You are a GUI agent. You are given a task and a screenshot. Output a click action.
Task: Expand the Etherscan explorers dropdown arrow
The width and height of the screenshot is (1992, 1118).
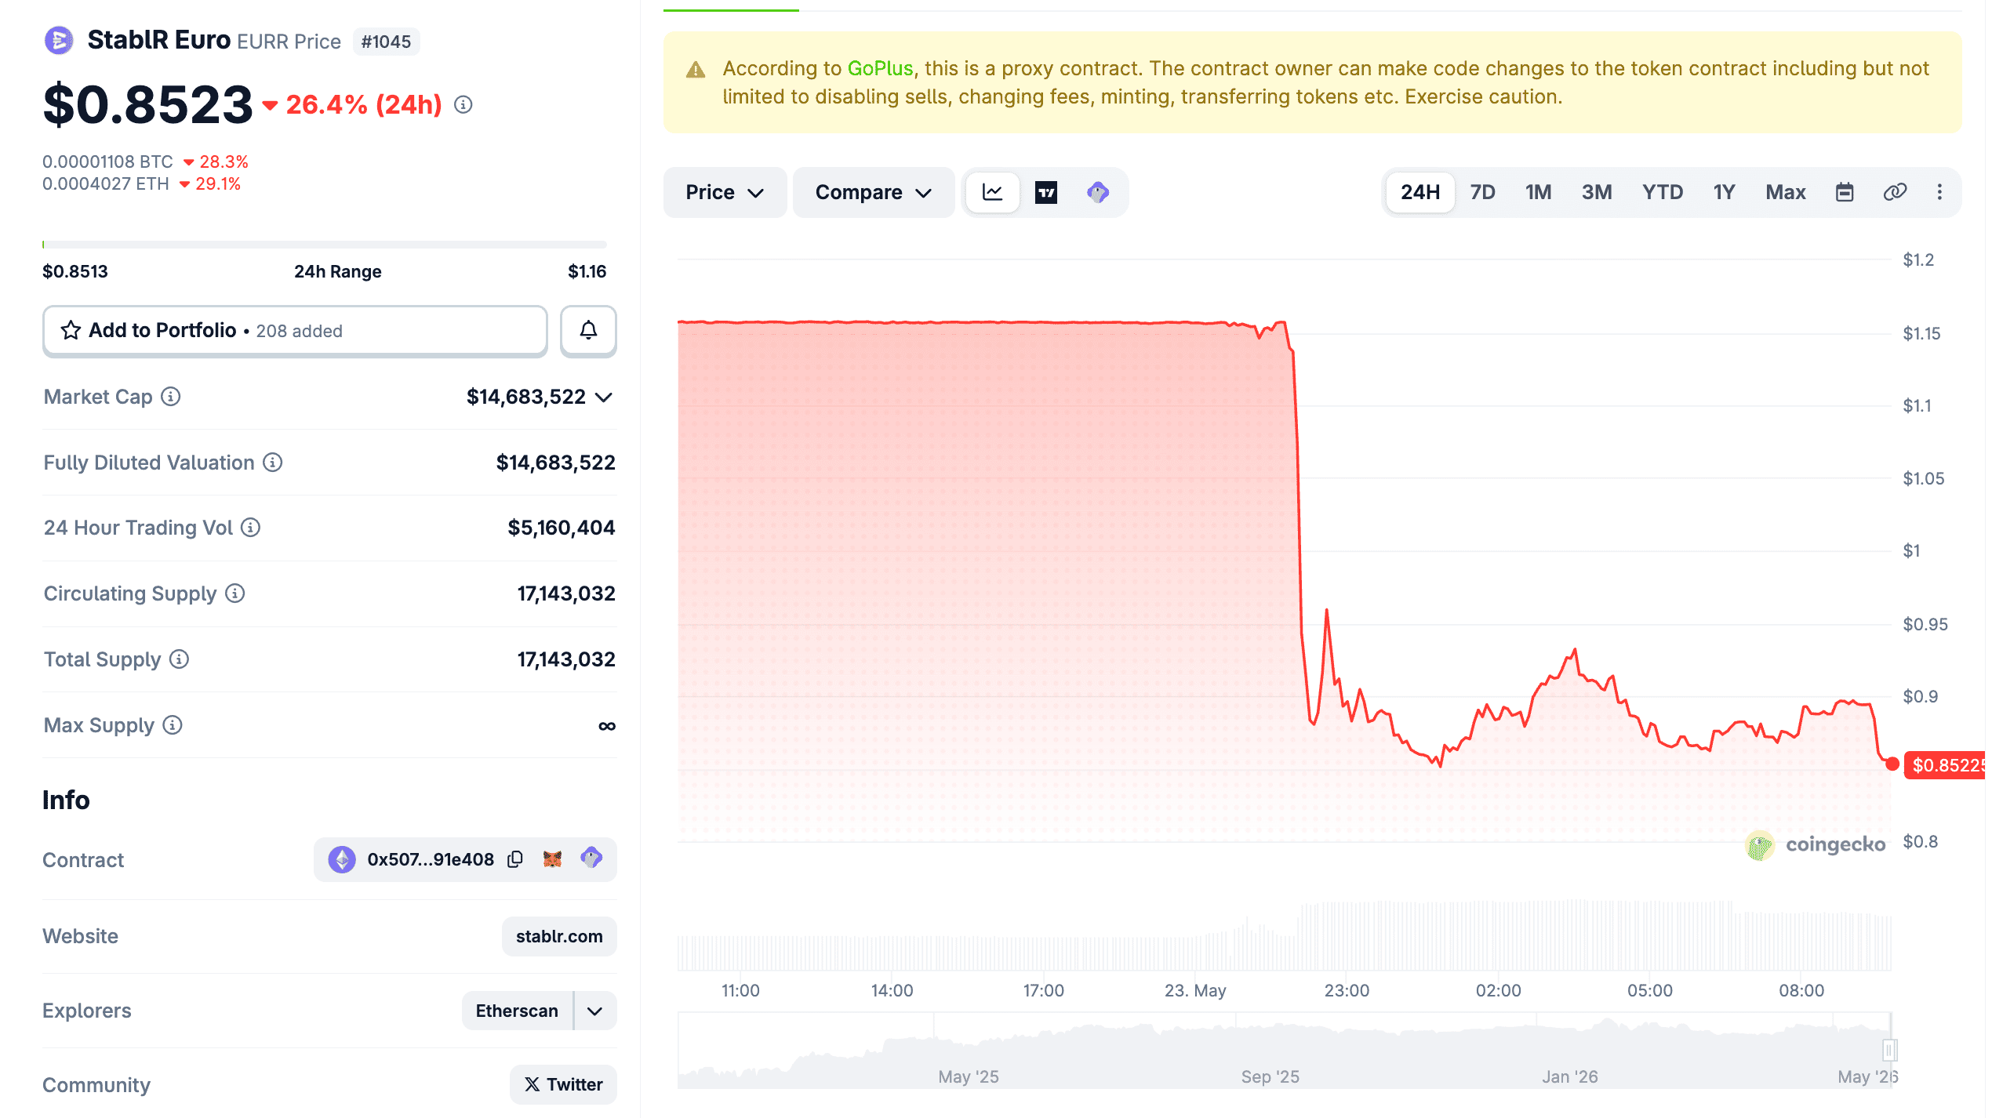tap(595, 1011)
